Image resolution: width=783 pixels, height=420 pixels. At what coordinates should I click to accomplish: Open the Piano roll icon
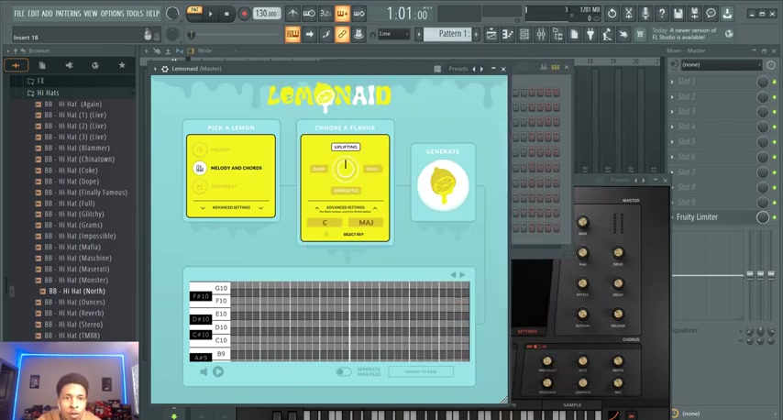[x=508, y=34]
